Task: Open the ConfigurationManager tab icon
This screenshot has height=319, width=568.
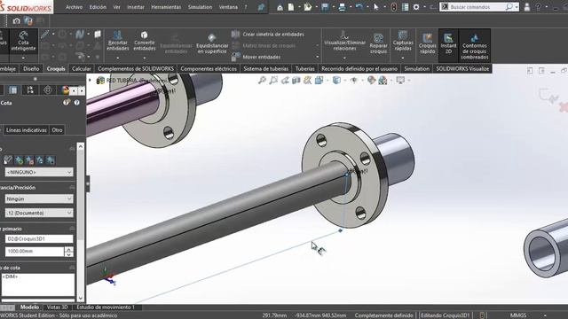Action: click(x=30, y=90)
